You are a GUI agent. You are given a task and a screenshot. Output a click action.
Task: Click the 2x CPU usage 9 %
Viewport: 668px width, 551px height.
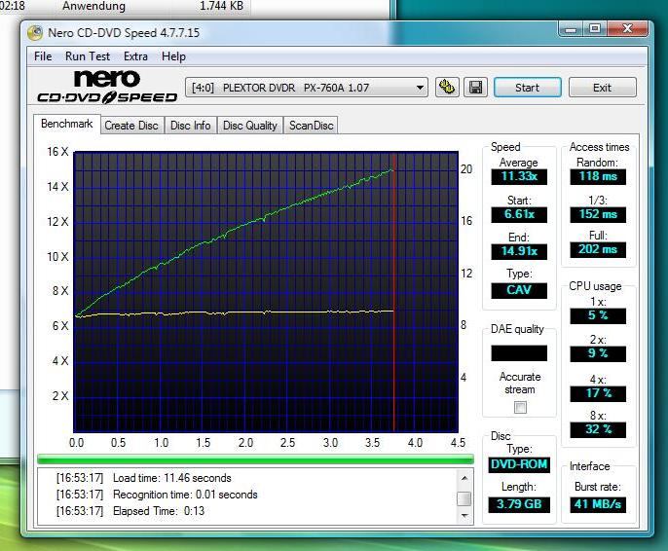pos(598,353)
